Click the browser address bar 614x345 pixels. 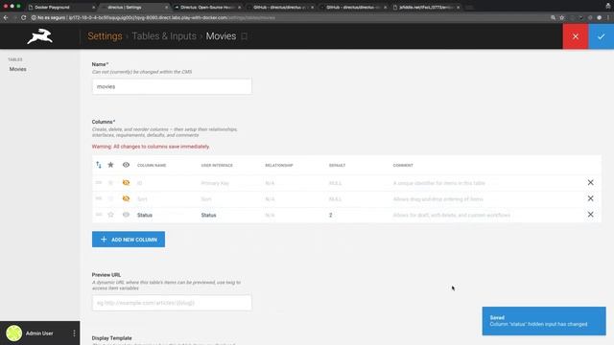point(290,17)
